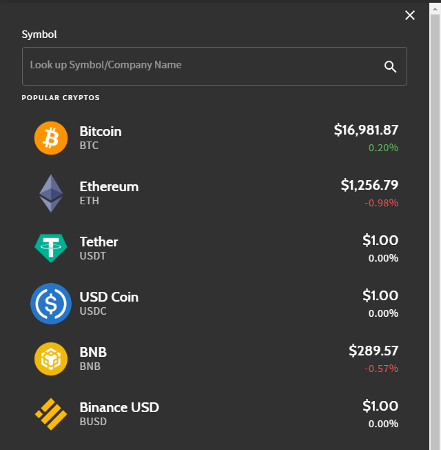Click the BNB price $289.57
The image size is (441, 450).
[373, 351]
